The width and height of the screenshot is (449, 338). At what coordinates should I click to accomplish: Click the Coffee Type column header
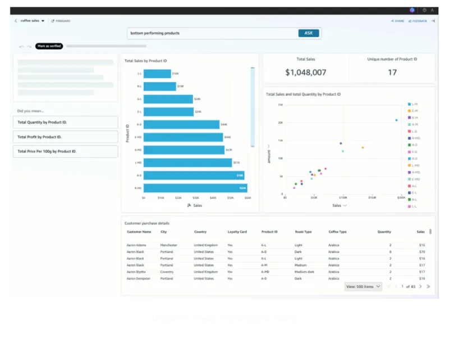coord(337,232)
